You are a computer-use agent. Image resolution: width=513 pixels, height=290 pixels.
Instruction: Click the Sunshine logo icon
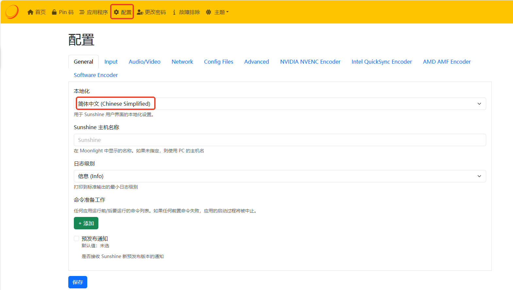coord(12,12)
